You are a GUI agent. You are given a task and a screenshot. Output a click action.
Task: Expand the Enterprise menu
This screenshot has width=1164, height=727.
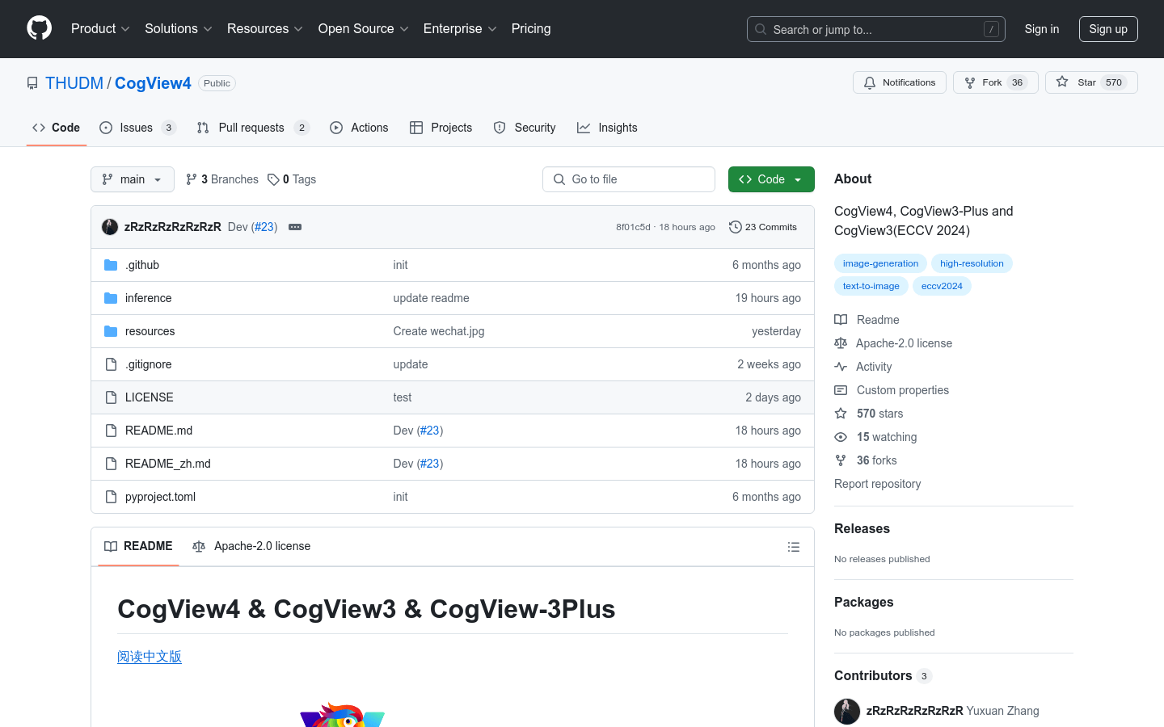pos(460,29)
